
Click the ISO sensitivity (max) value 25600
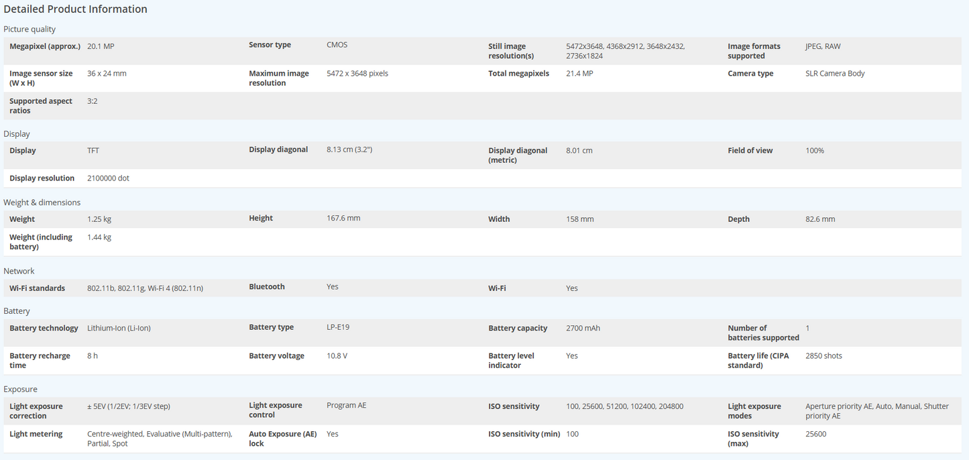pos(815,435)
